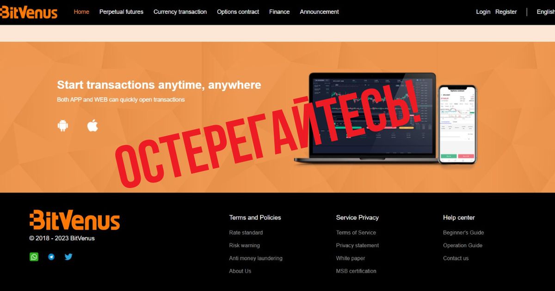555x291 pixels.
Task: Go to the Finance menu item
Action: pyautogui.click(x=279, y=12)
